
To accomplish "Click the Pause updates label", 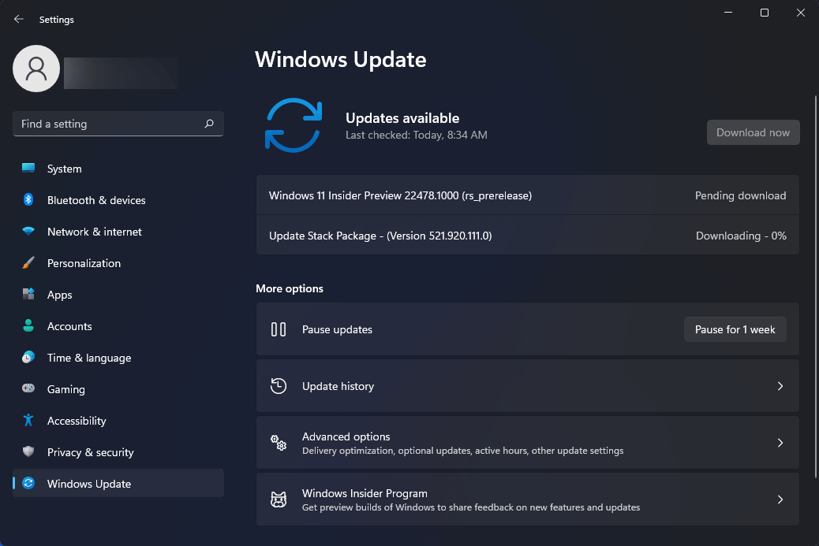I will click(x=337, y=329).
